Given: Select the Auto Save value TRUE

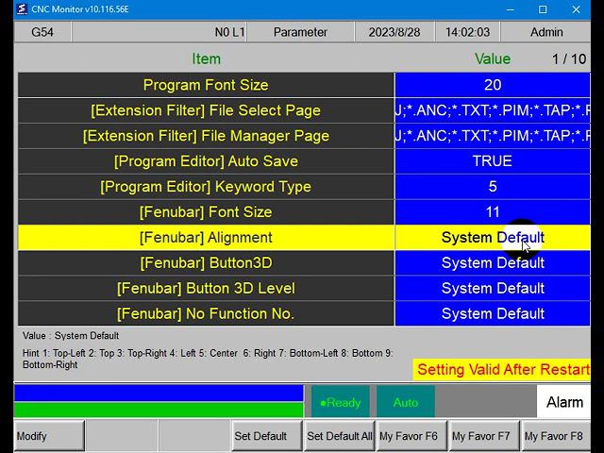Looking at the screenshot, I should 493,161.
